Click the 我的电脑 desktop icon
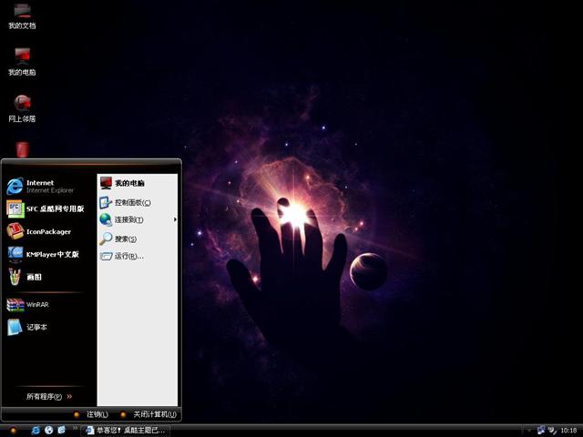 [x=22, y=61]
